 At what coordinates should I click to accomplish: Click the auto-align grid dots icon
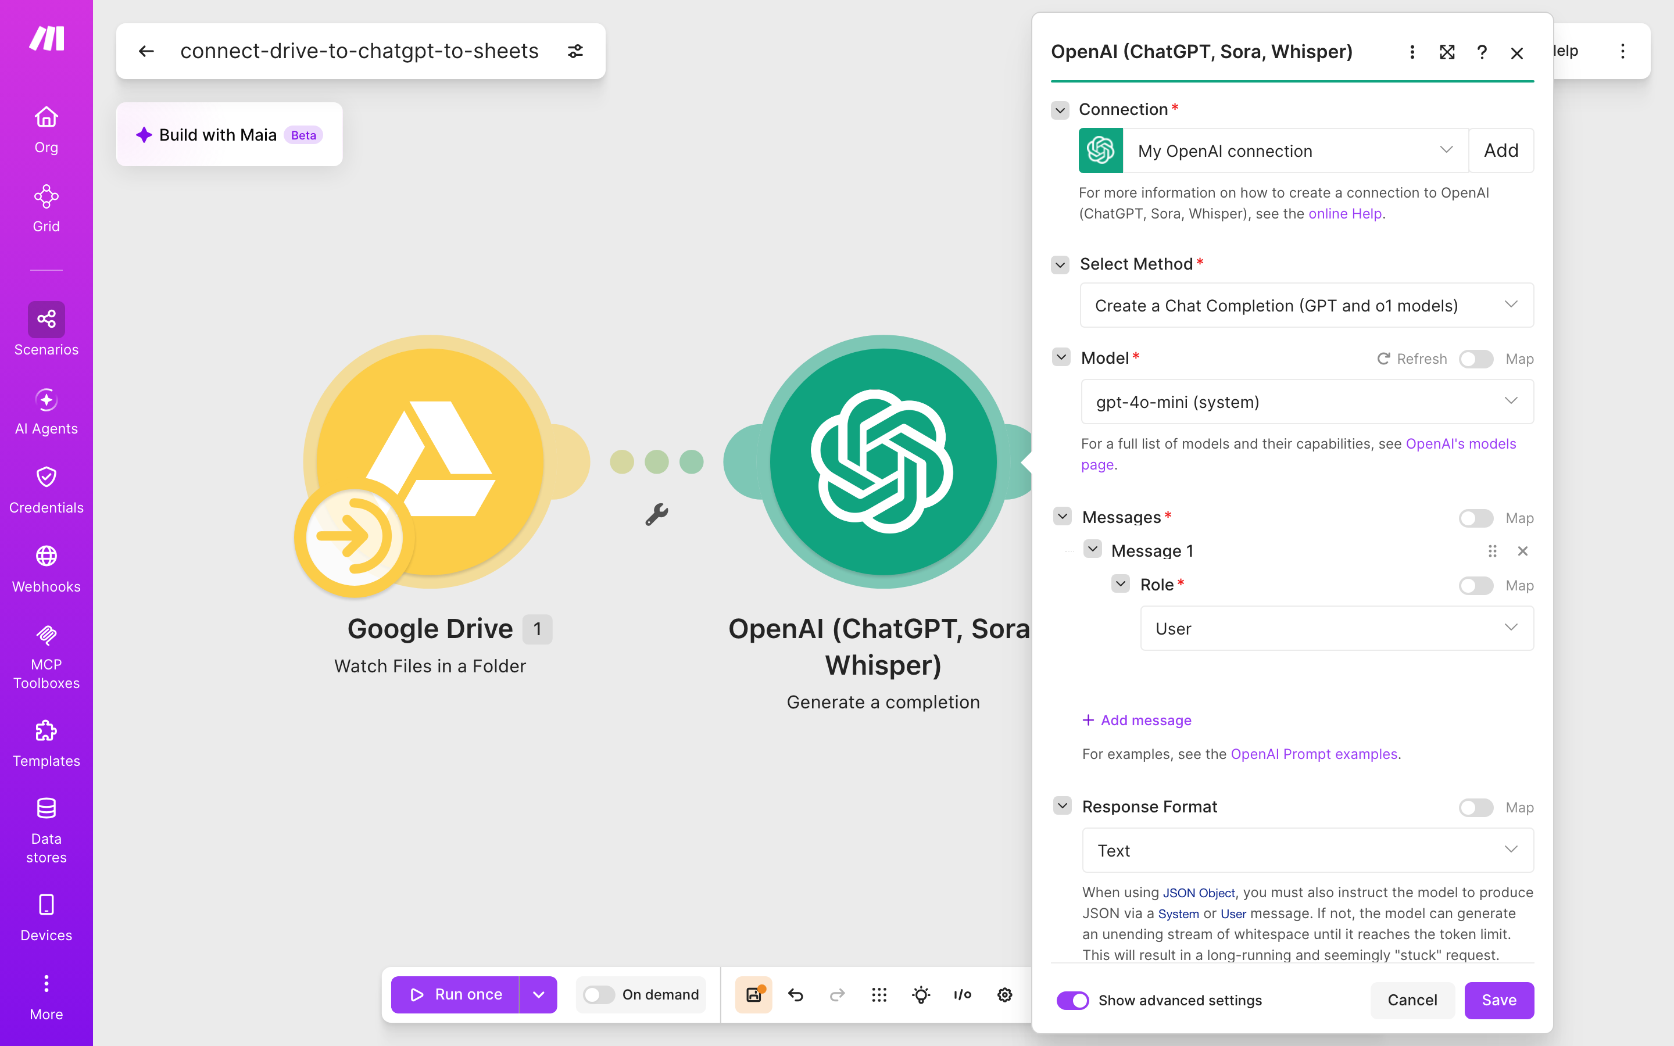click(879, 994)
